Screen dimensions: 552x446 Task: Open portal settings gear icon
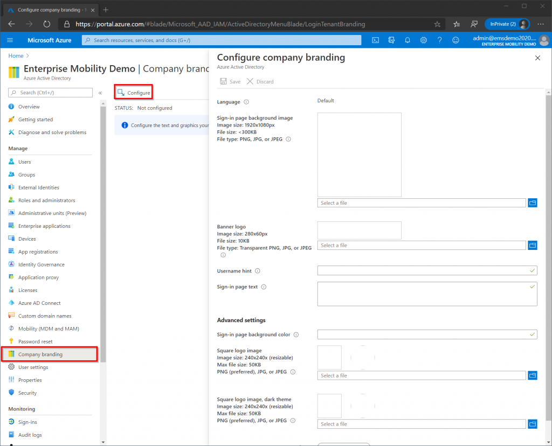pyautogui.click(x=424, y=40)
